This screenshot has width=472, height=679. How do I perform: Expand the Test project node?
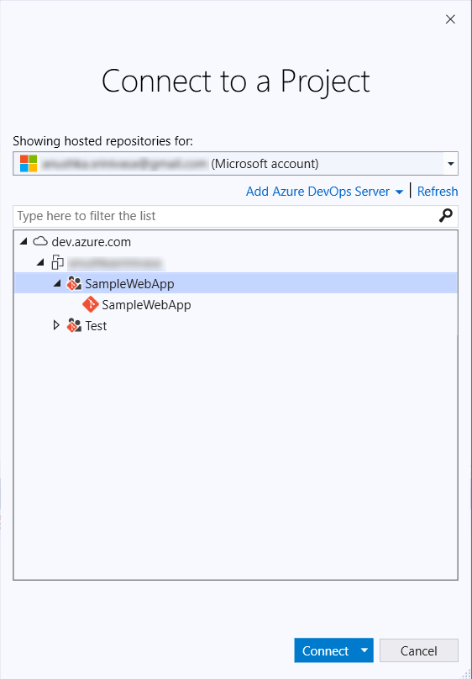pyautogui.click(x=56, y=325)
